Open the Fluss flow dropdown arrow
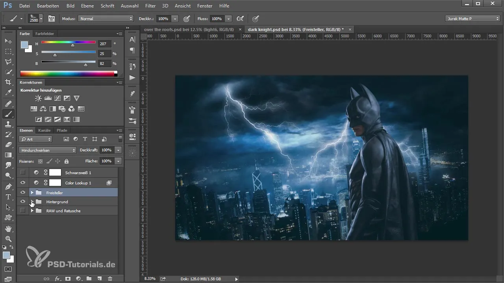The width and height of the screenshot is (504, 283). tap(229, 18)
